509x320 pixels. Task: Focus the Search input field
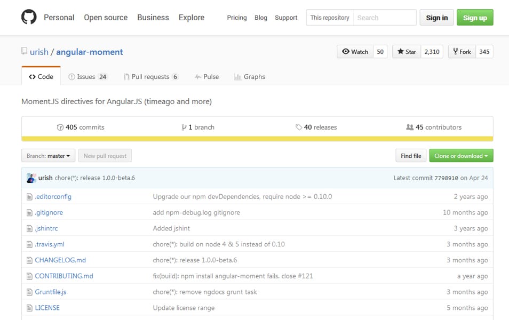click(x=385, y=18)
